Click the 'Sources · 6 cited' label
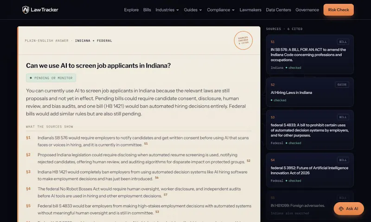 coord(284,29)
